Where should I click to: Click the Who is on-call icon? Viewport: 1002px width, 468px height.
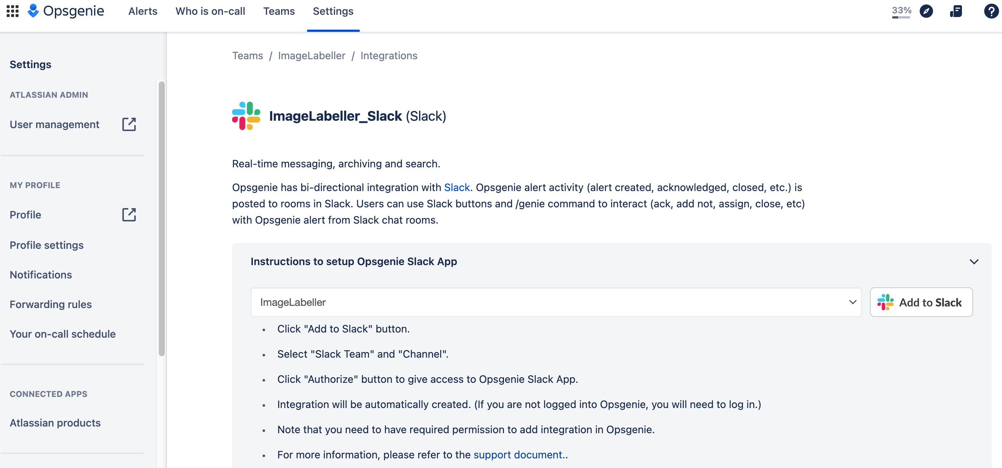click(211, 11)
